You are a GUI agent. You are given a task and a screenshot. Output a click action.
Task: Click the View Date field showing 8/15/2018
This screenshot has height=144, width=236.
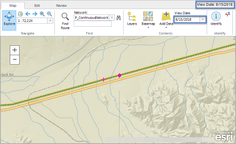[187, 20]
